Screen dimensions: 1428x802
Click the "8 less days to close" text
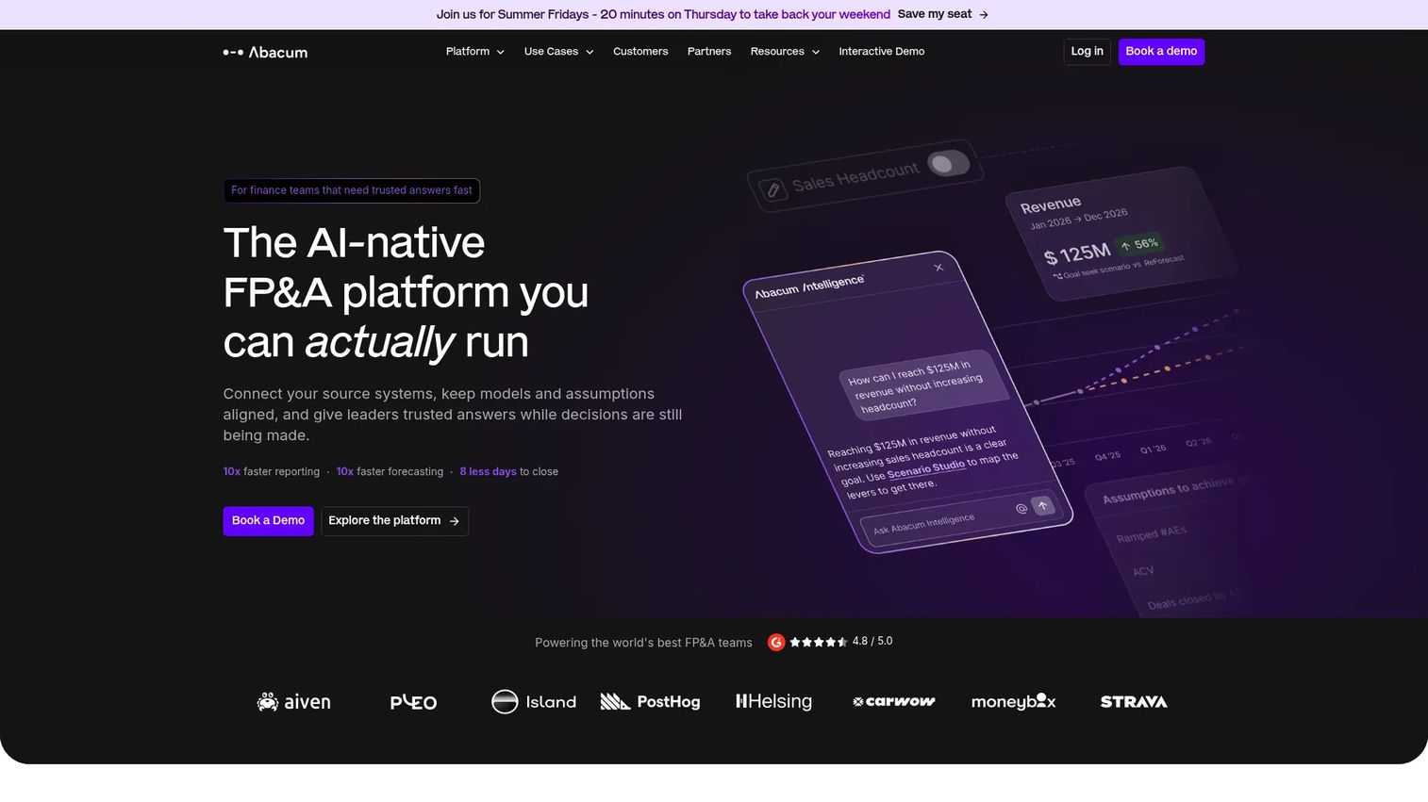click(509, 472)
